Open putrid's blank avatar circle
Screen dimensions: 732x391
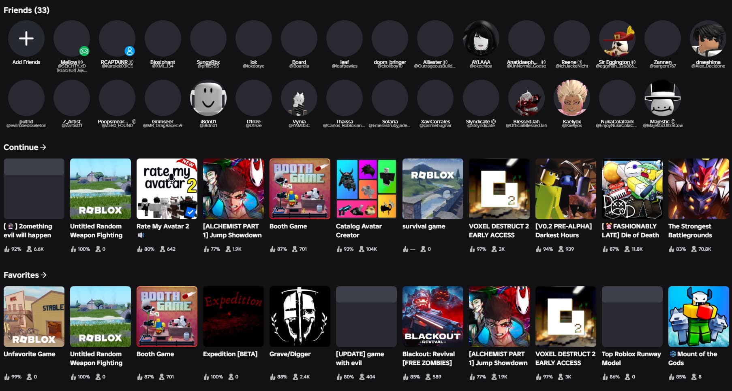pos(26,98)
